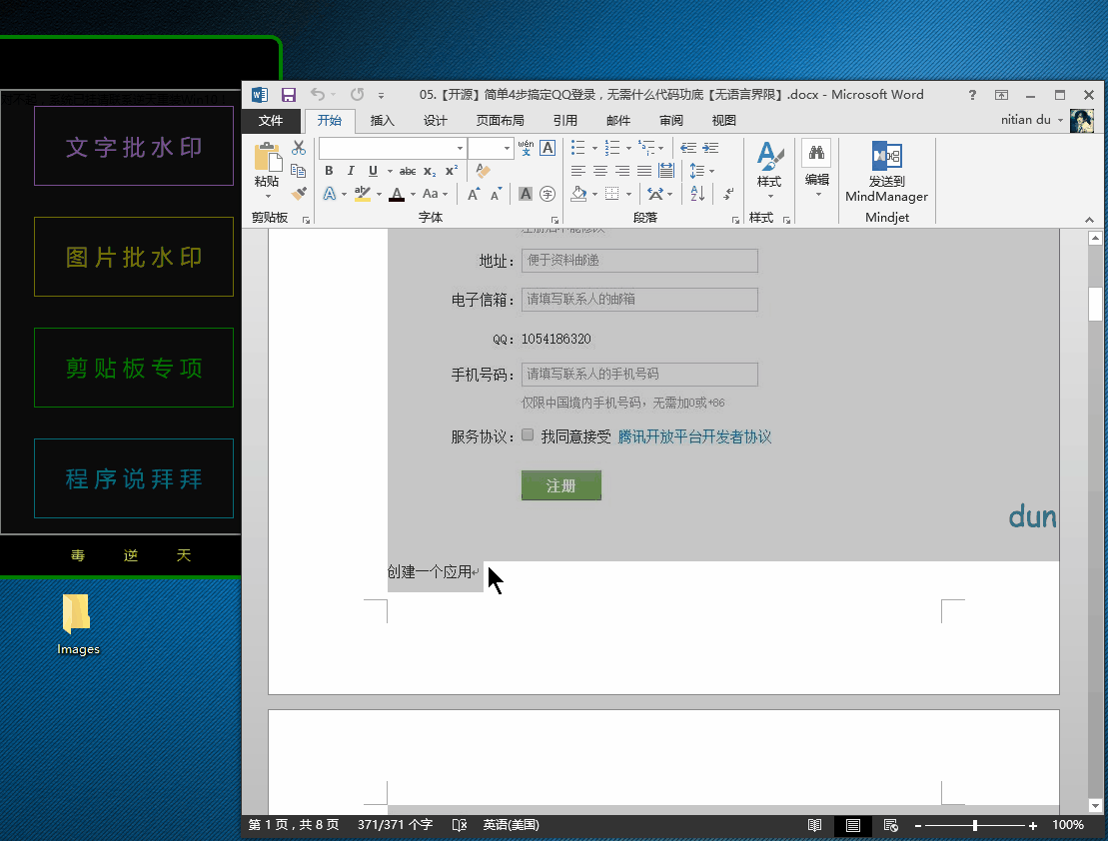This screenshot has width=1108, height=841.
Task: Toggle superscript formatting
Action: pyautogui.click(x=452, y=171)
